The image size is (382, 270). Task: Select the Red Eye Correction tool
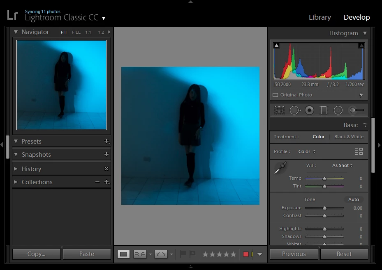click(x=309, y=110)
